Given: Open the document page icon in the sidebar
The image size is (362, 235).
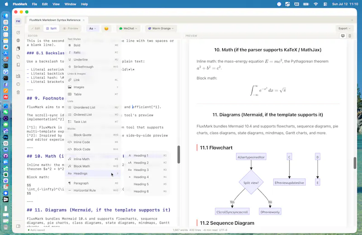Looking at the screenshot, I should pyautogui.click(x=18, y=57).
